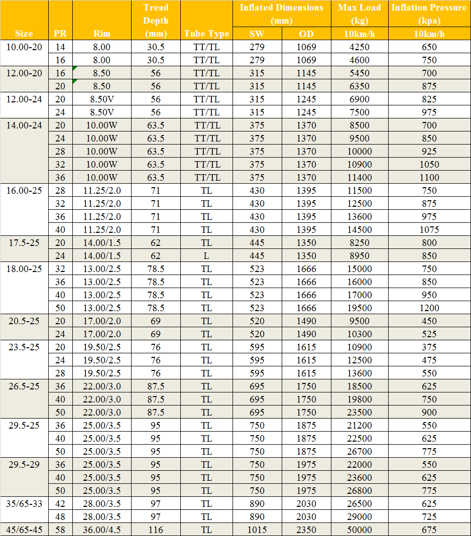Select the 45/65-45 size cell
Screen dimensions: 471x536
click(24, 529)
